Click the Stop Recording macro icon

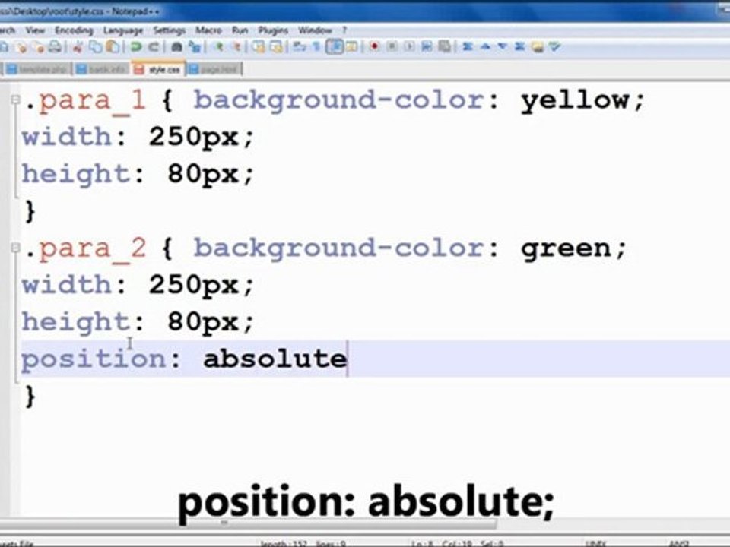click(392, 46)
